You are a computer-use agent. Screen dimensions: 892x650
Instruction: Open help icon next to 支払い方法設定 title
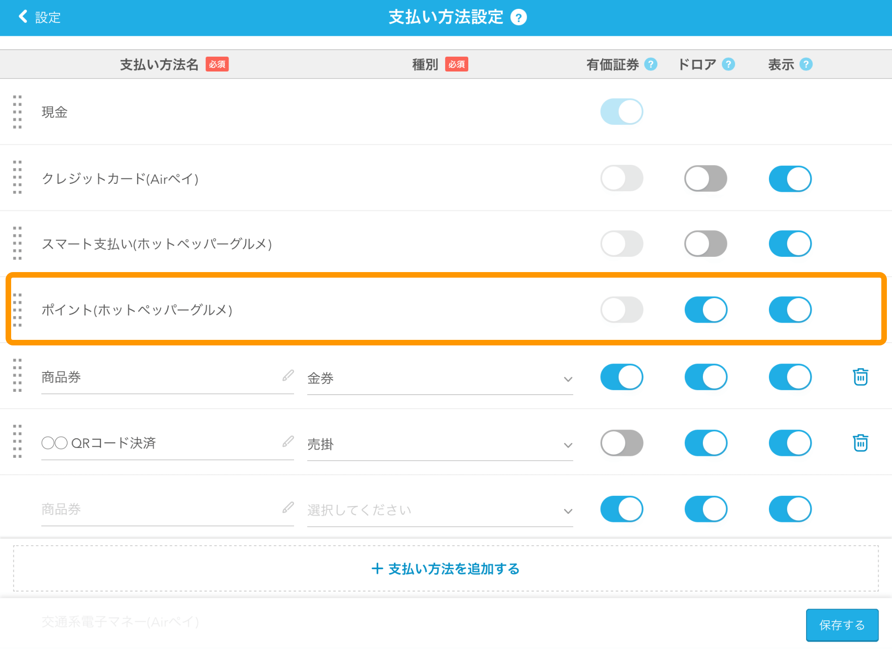518,18
